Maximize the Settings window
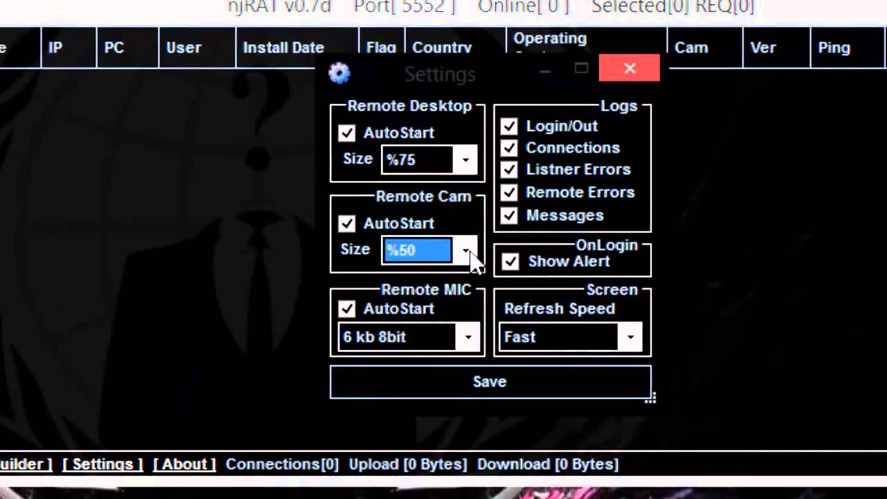 click(581, 68)
